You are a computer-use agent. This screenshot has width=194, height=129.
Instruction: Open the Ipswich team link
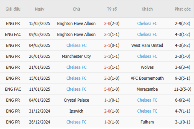(x=76, y=111)
